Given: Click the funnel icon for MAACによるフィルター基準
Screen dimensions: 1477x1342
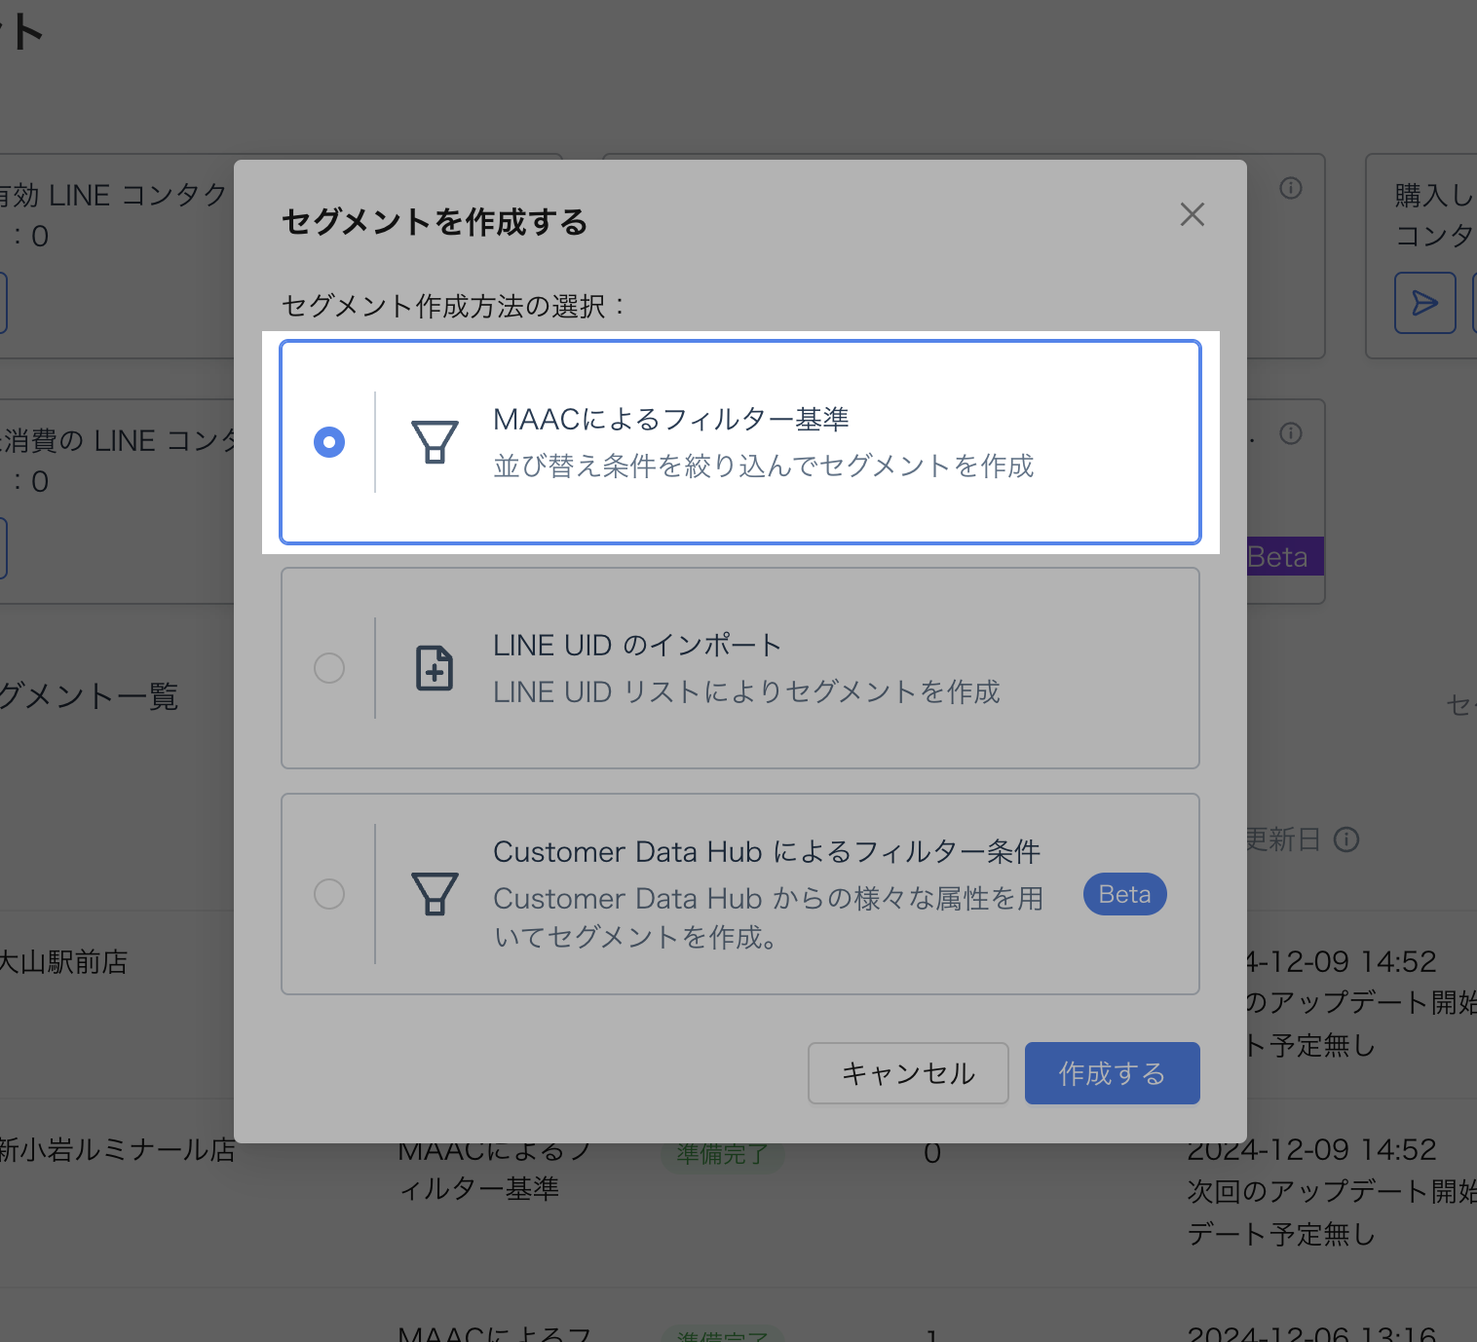Looking at the screenshot, I should (435, 442).
